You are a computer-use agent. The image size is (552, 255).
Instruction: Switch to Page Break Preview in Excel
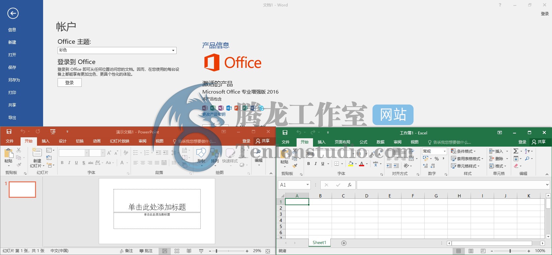[483, 251]
